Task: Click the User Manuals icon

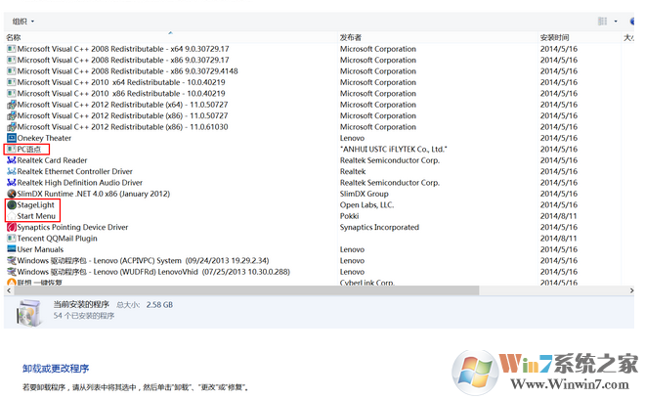Action: tap(12, 249)
